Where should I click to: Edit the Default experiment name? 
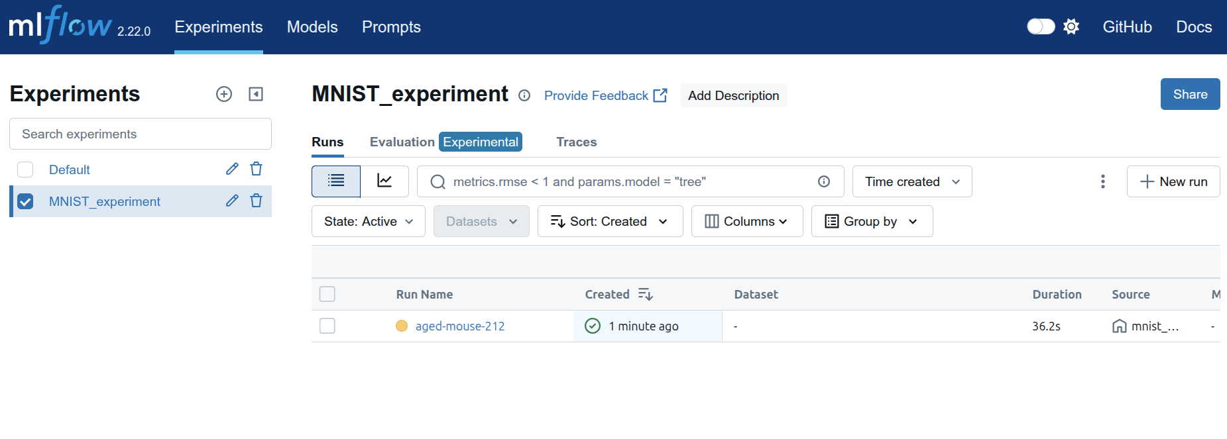click(232, 169)
